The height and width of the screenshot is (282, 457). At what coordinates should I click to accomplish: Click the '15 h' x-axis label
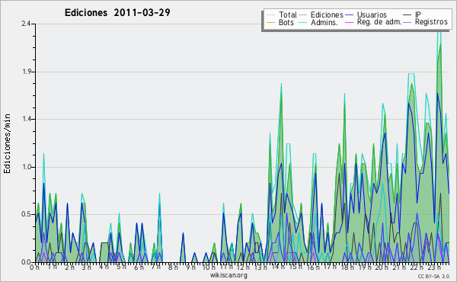[295, 267]
